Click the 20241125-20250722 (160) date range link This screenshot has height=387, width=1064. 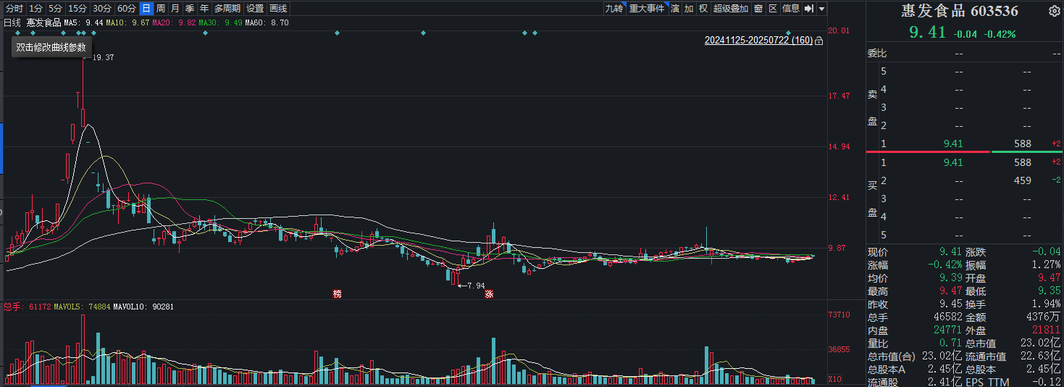coord(758,41)
